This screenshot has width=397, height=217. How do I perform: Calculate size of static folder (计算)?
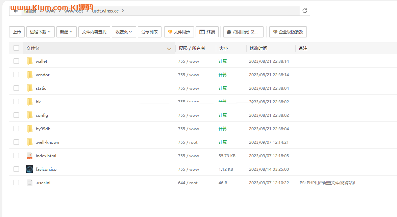point(223,88)
